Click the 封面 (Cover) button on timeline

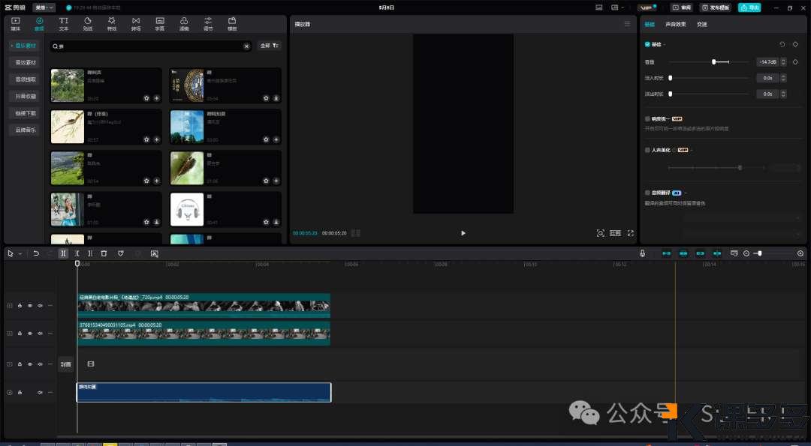[x=65, y=364]
